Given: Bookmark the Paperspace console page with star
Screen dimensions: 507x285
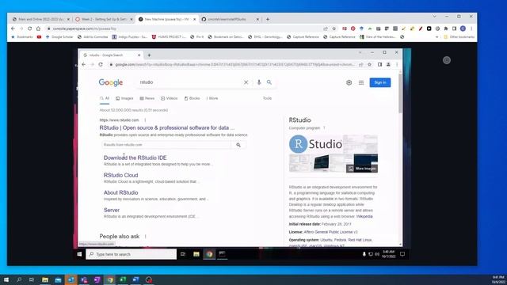Looking at the screenshot, I should tap(334, 28).
